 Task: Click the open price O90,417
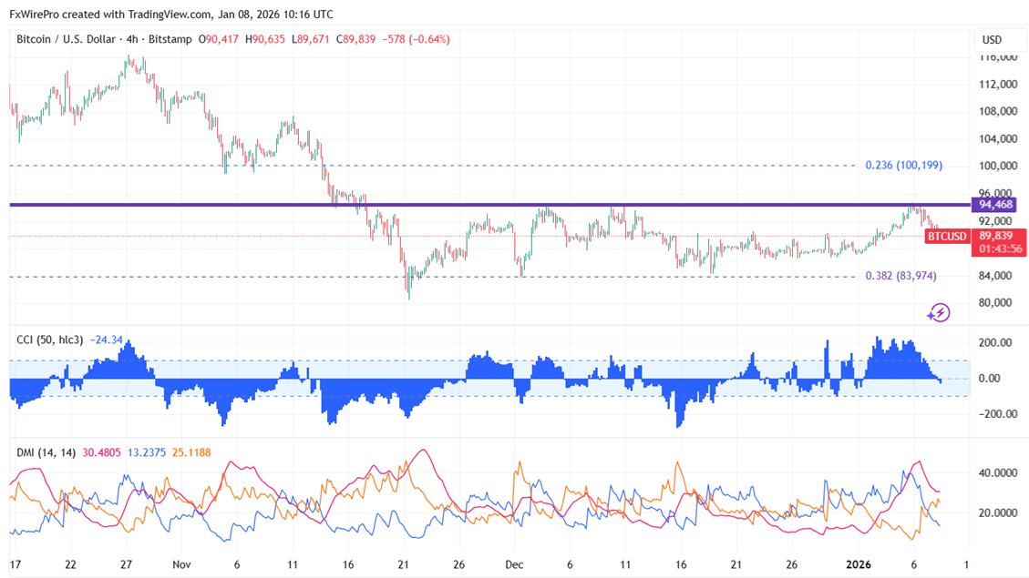[219, 39]
